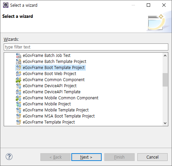
Task: Click the Mobile Common Component icon
Action: [x=19, y=98]
